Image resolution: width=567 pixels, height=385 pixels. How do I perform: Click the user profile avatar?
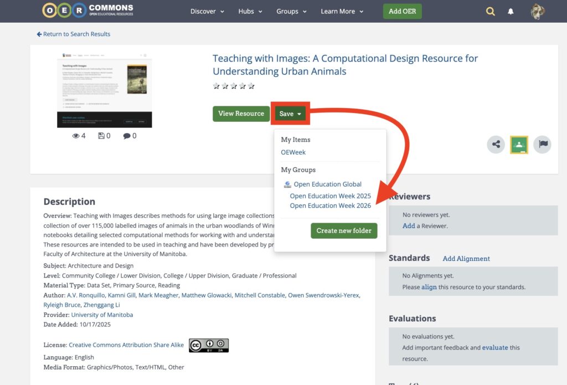[537, 11]
